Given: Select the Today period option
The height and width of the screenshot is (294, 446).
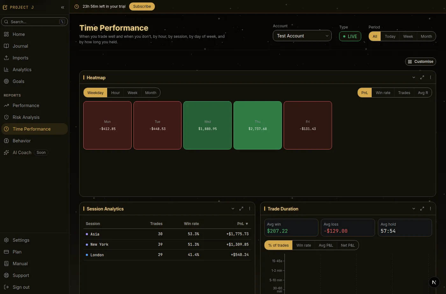Looking at the screenshot, I should 390,36.
